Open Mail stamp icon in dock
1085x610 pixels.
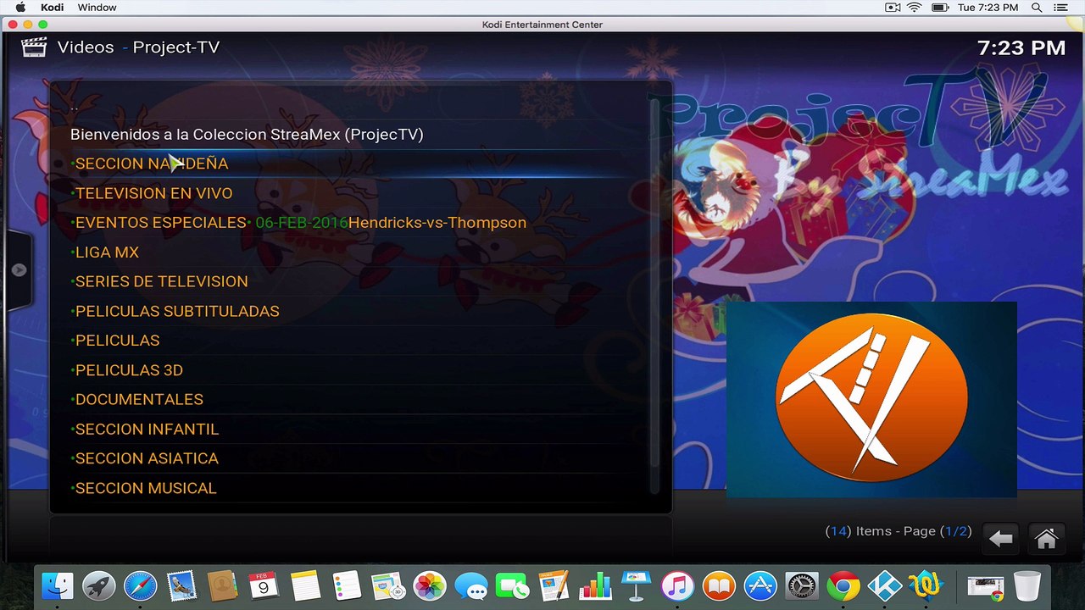(x=181, y=585)
